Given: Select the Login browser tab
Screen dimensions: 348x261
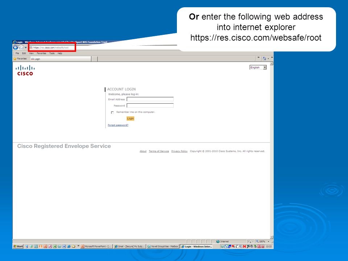Looking at the screenshot, I should (61, 59).
